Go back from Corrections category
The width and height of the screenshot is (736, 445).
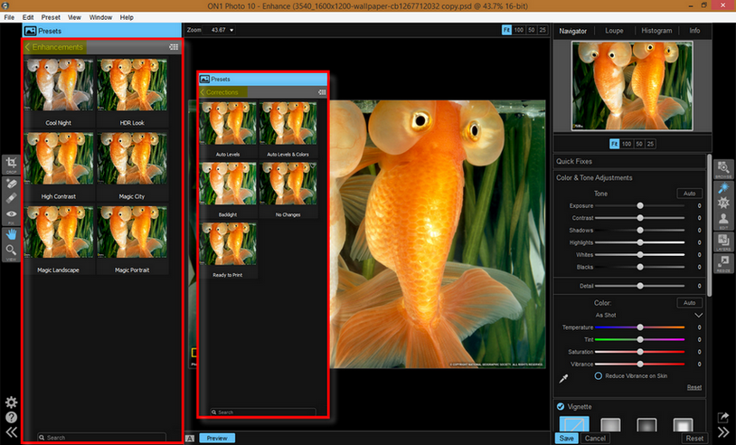pyautogui.click(x=203, y=92)
